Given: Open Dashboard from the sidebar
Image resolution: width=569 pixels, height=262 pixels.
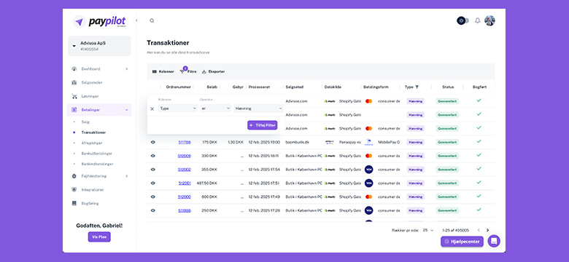Looking at the screenshot, I should click(90, 68).
